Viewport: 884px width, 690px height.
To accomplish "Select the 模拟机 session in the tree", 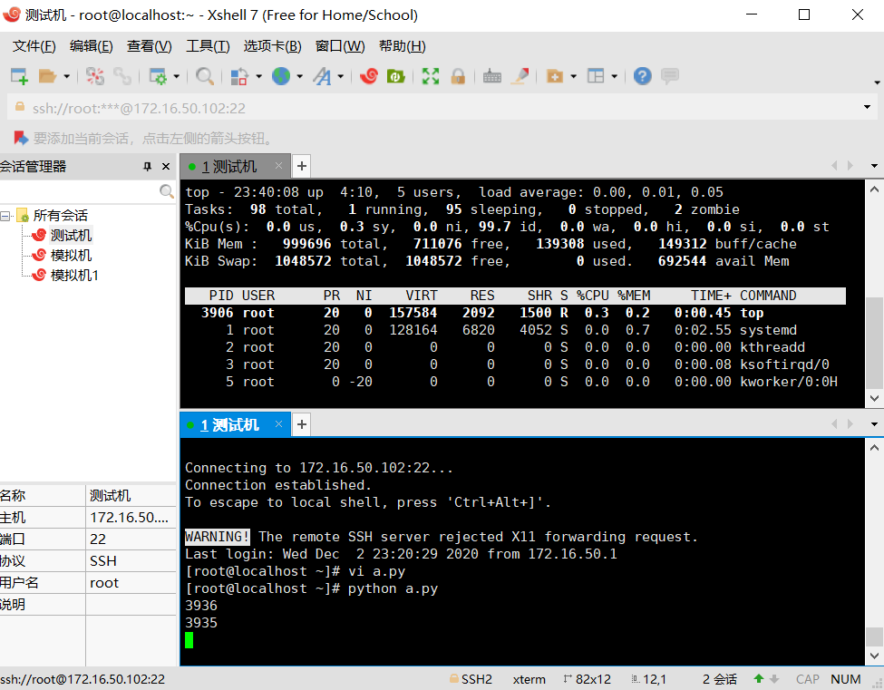I will [71, 256].
